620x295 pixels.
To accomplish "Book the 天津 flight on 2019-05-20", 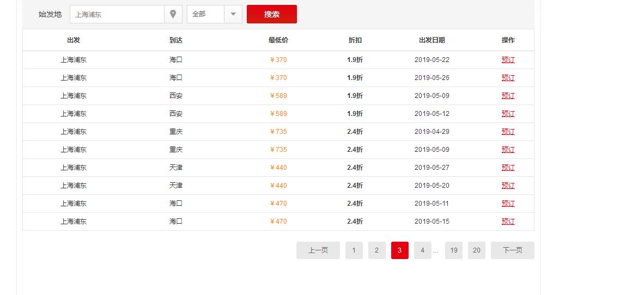I will click(x=508, y=186).
